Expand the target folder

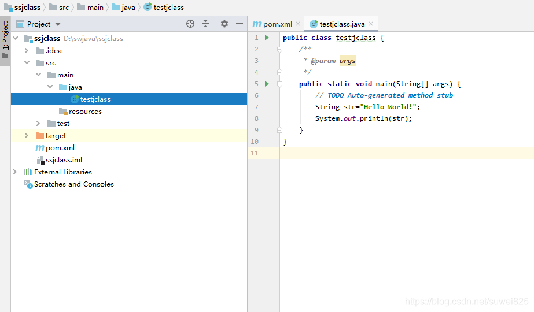pos(27,135)
